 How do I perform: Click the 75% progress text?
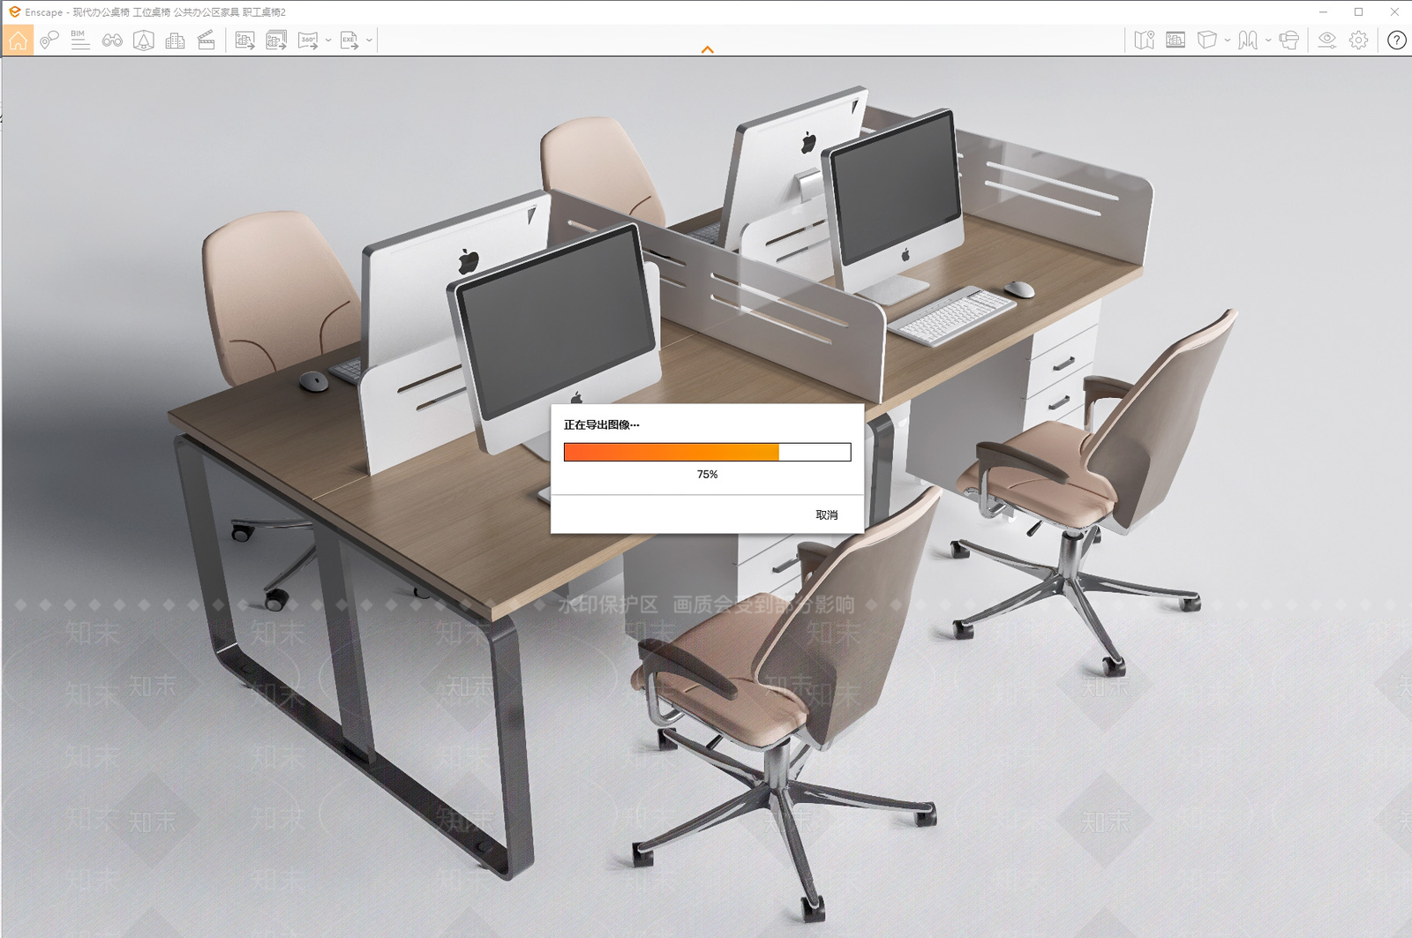(707, 475)
